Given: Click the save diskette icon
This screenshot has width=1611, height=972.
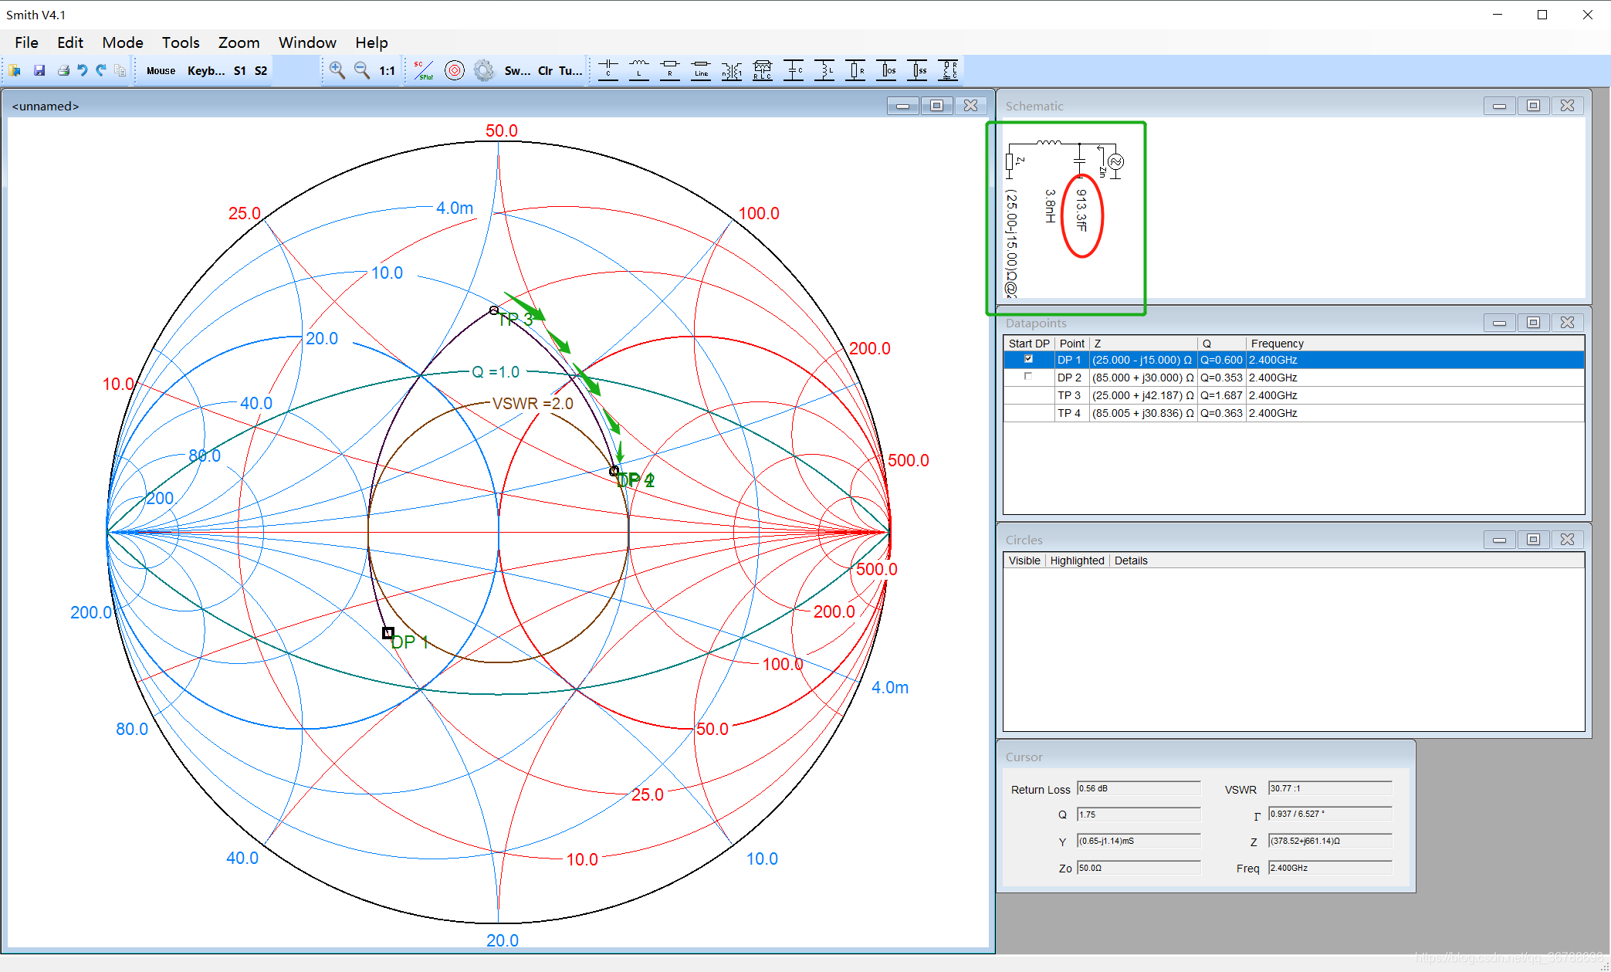Looking at the screenshot, I should (x=39, y=70).
